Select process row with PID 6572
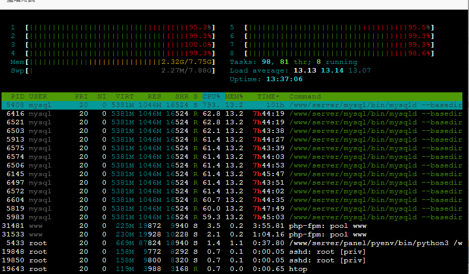 (x=232, y=191)
